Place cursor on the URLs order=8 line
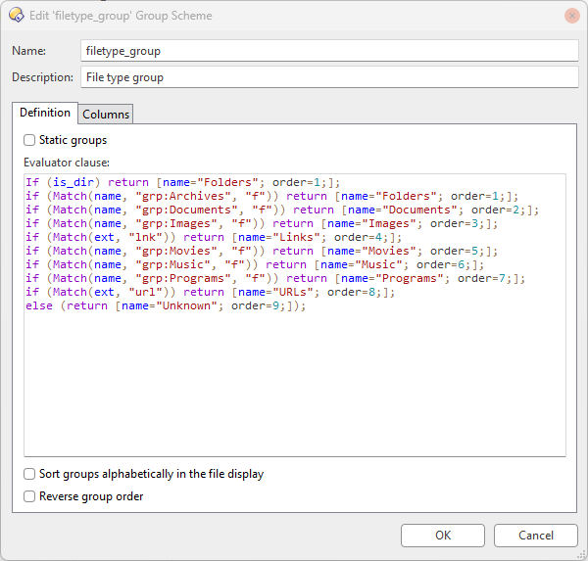This screenshot has width=588, height=561. click(210, 293)
